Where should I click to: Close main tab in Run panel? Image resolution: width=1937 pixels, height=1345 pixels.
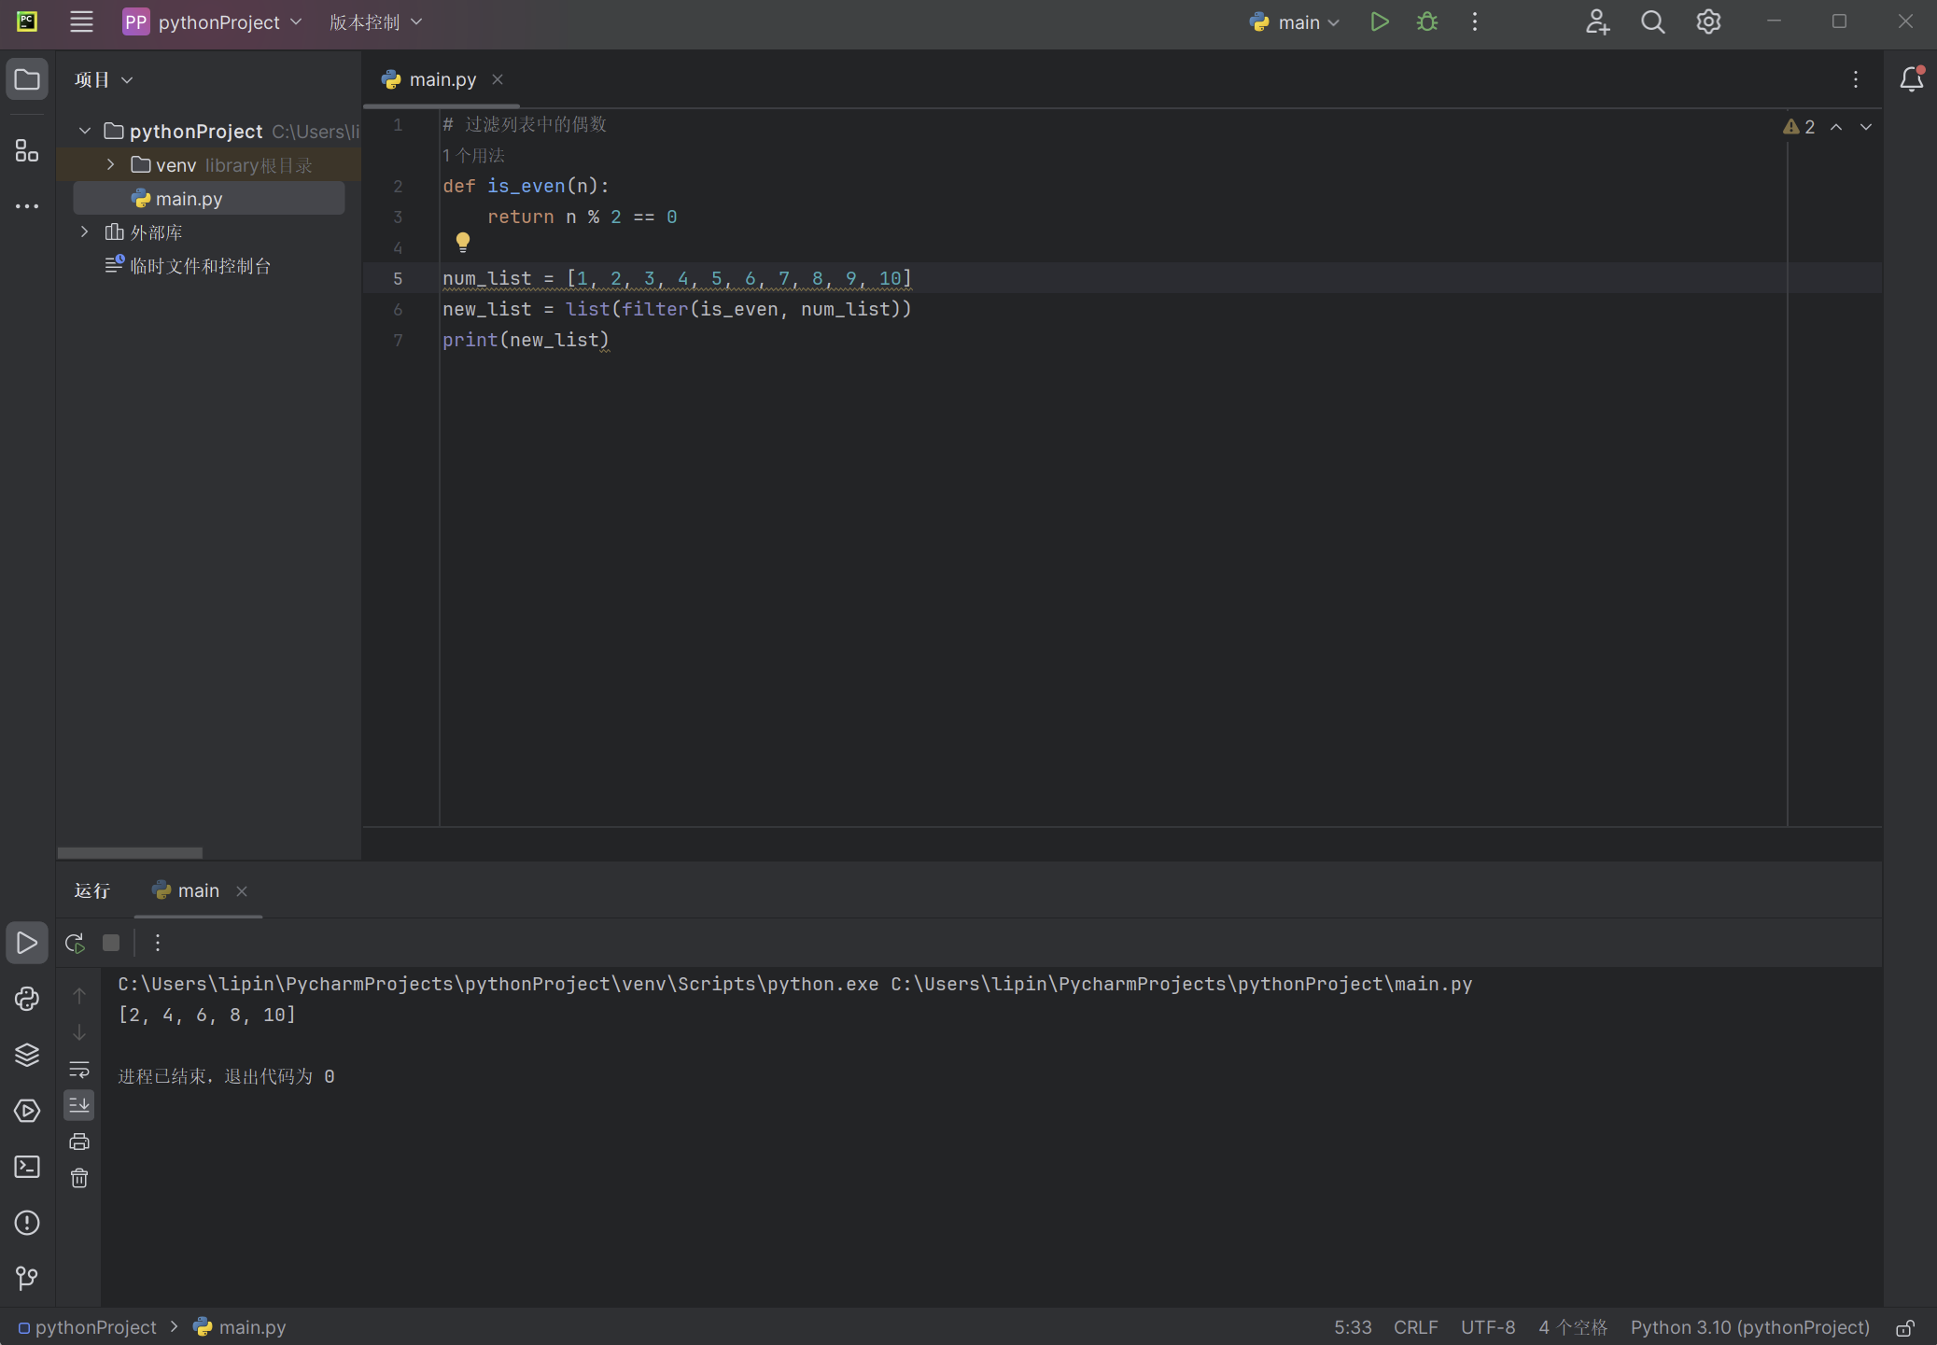(x=242, y=891)
